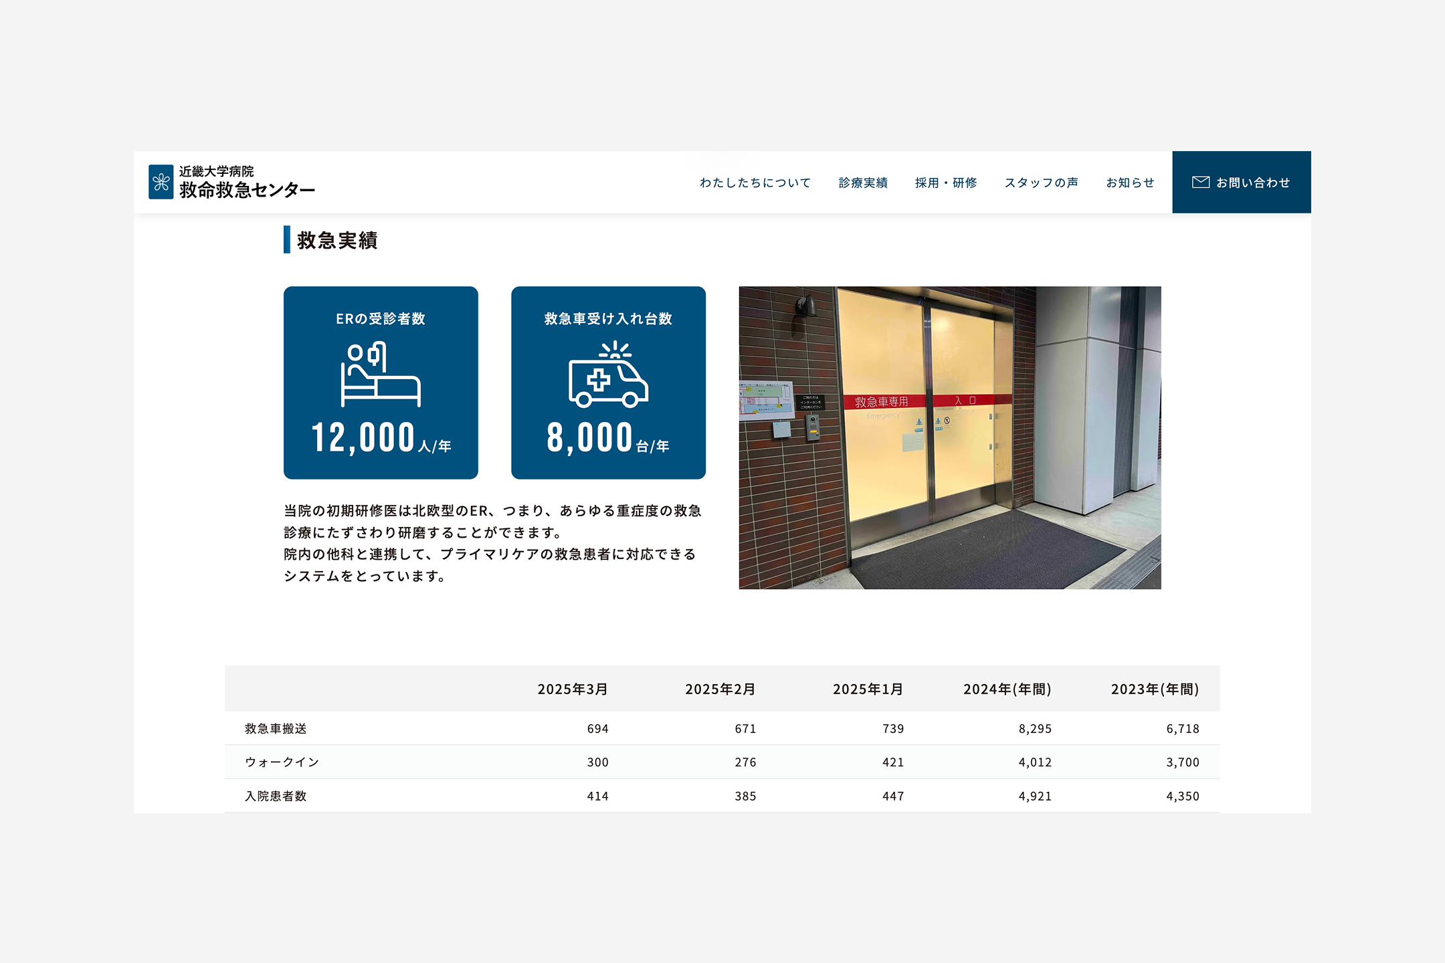The height and width of the screenshot is (963, 1445).
Task: Select the ウォークイン table row label
Action: pyautogui.click(x=282, y=762)
